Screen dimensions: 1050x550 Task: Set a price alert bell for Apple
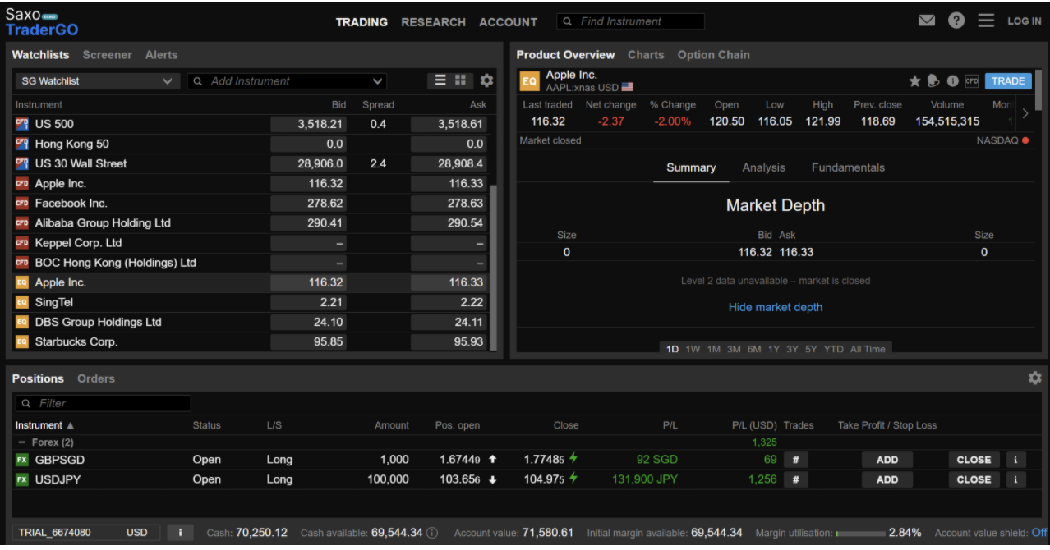point(933,81)
